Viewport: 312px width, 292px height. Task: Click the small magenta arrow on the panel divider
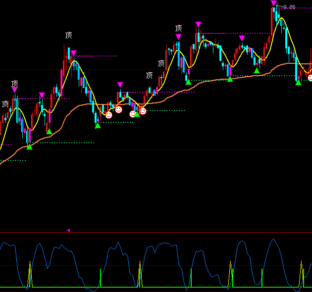pyautogui.click(x=68, y=230)
